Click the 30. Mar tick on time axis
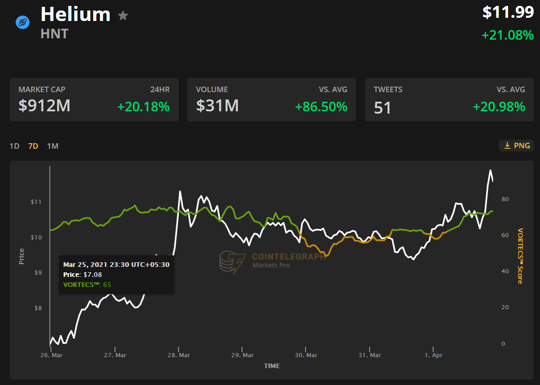This screenshot has height=385, width=540. [306, 355]
